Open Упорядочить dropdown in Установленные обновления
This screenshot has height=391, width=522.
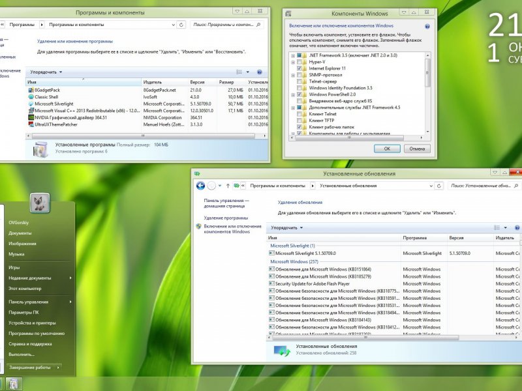pos(286,227)
